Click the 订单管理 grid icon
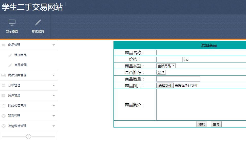Image resolution: width=246 pixels, height=159 pixels. click(4, 85)
